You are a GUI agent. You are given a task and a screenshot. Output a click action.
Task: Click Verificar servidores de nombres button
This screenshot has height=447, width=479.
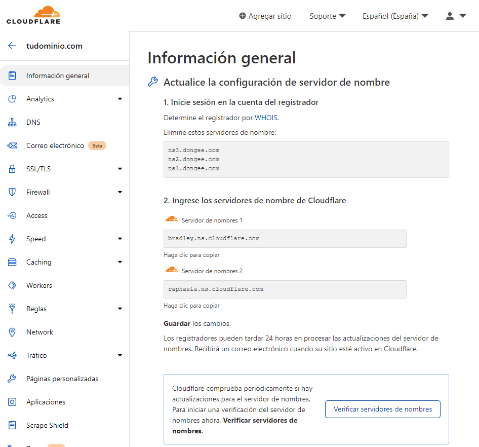tap(382, 409)
